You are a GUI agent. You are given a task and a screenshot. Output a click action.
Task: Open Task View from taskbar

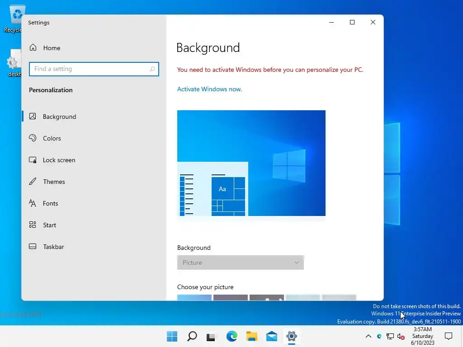[211, 337]
